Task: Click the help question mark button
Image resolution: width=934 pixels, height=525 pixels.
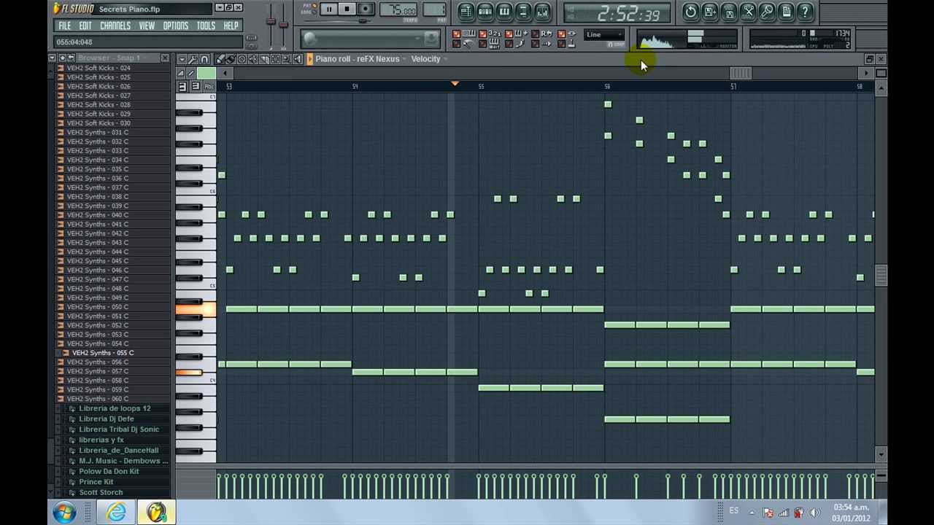Action: pos(805,12)
